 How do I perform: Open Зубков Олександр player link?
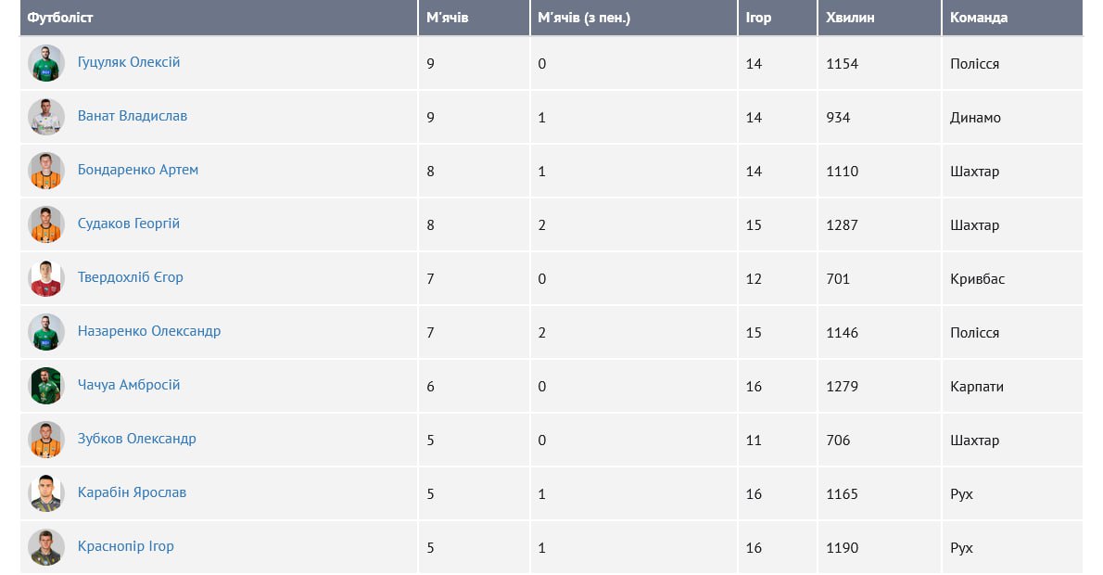pos(137,439)
